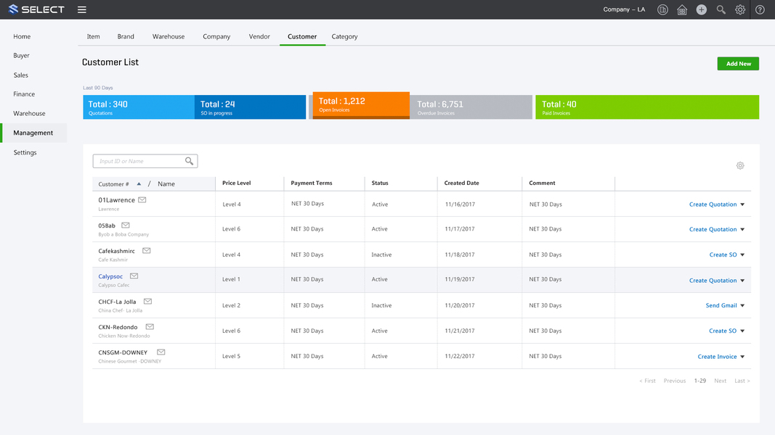775x435 pixels.
Task: Select the Customer tab
Action: coord(302,36)
